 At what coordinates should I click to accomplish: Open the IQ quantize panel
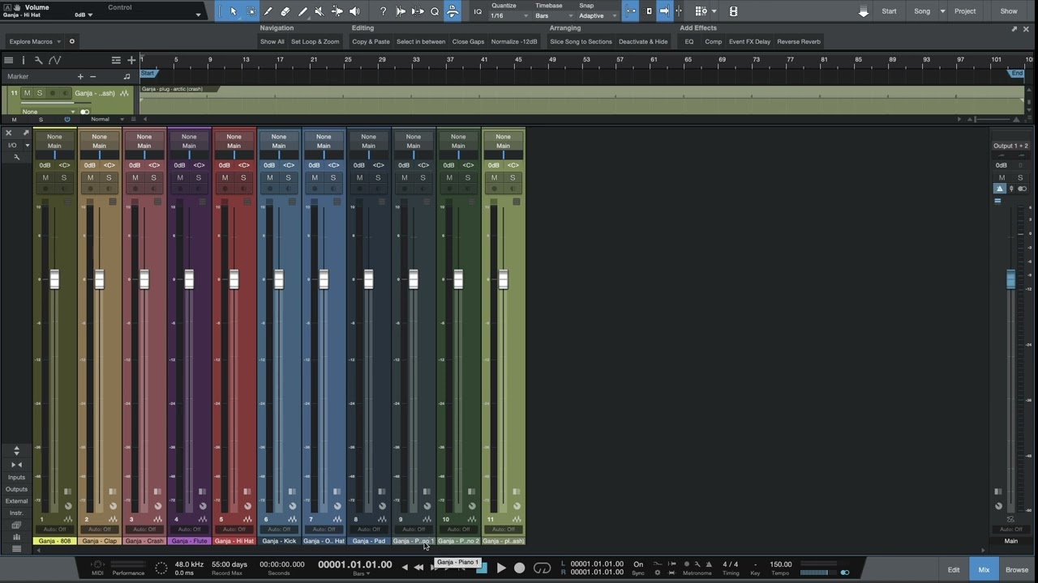(x=478, y=11)
